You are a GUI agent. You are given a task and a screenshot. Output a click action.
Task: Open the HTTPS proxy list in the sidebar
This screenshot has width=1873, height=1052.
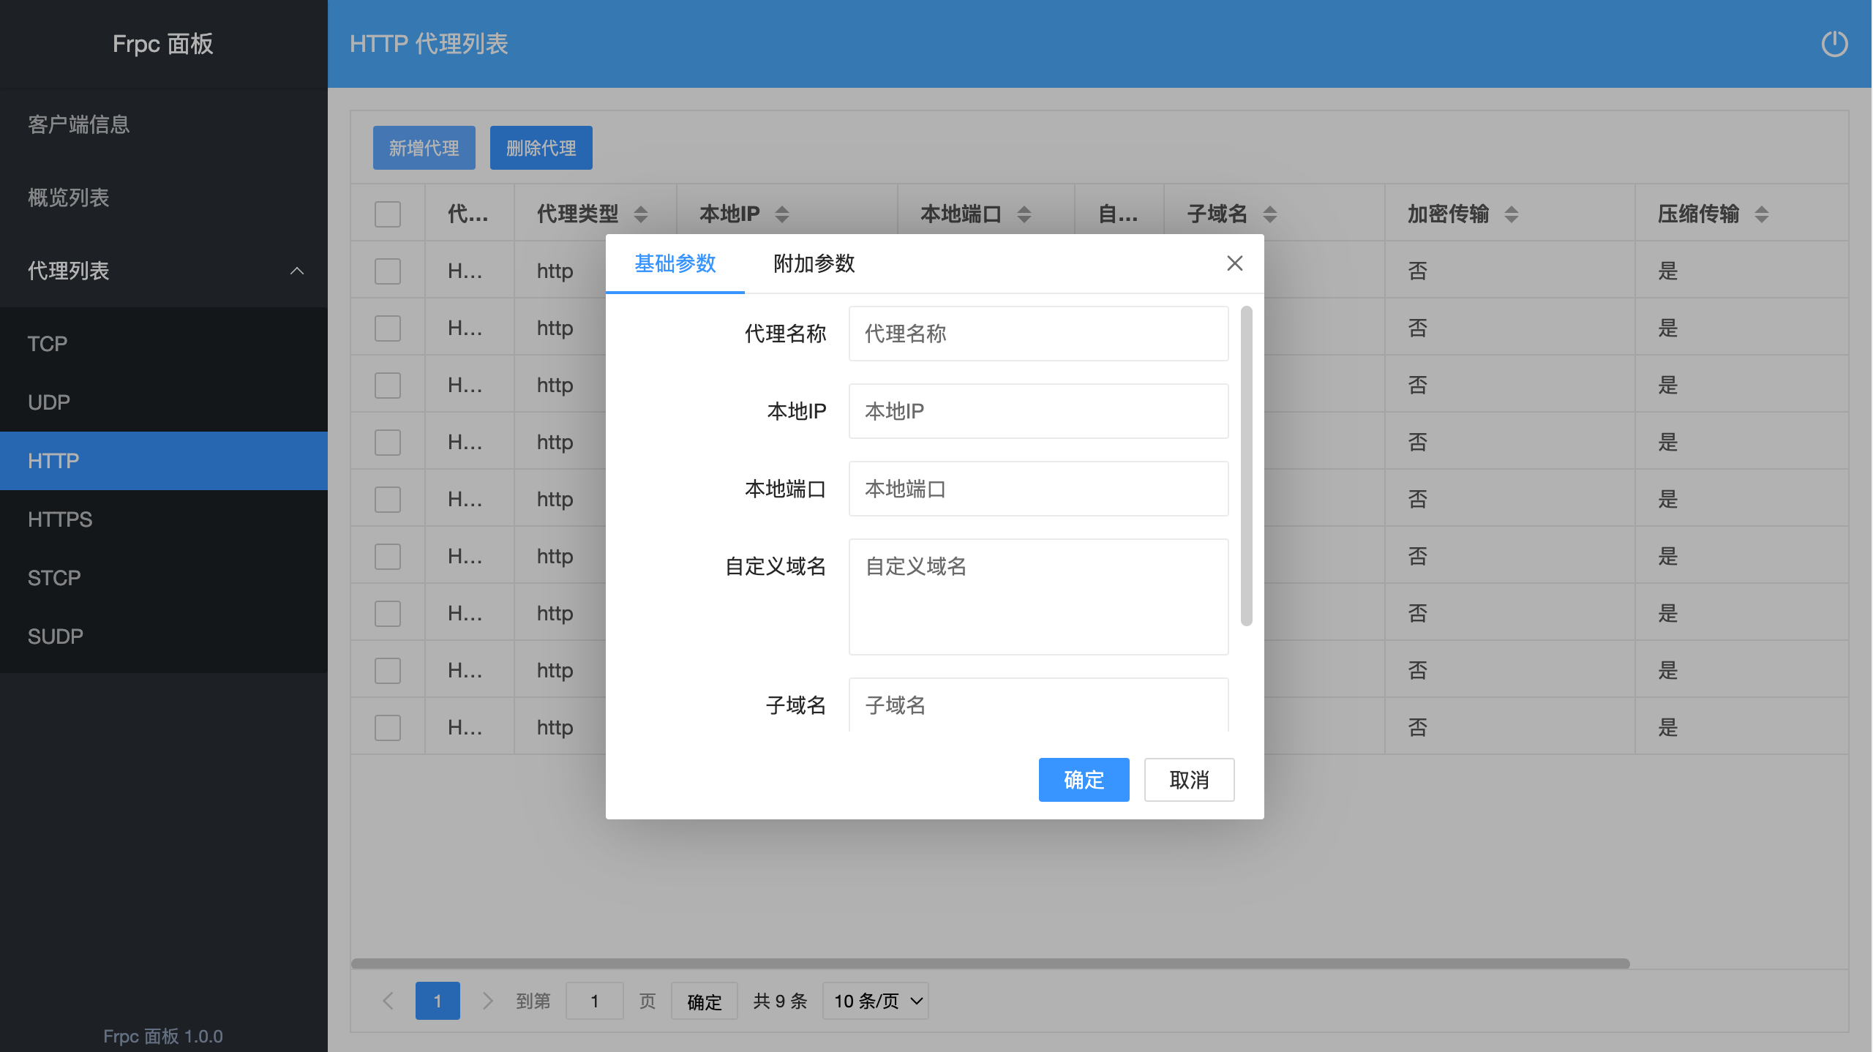[60, 519]
